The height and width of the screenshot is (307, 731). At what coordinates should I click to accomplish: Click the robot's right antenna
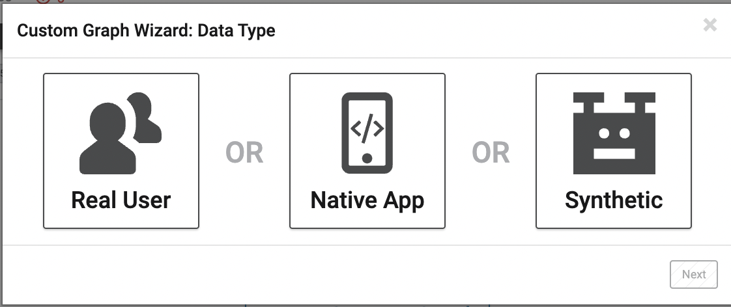pos(640,103)
